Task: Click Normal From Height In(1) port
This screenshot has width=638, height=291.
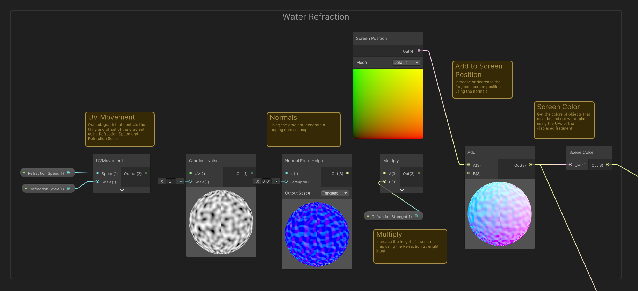Action: [286, 173]
